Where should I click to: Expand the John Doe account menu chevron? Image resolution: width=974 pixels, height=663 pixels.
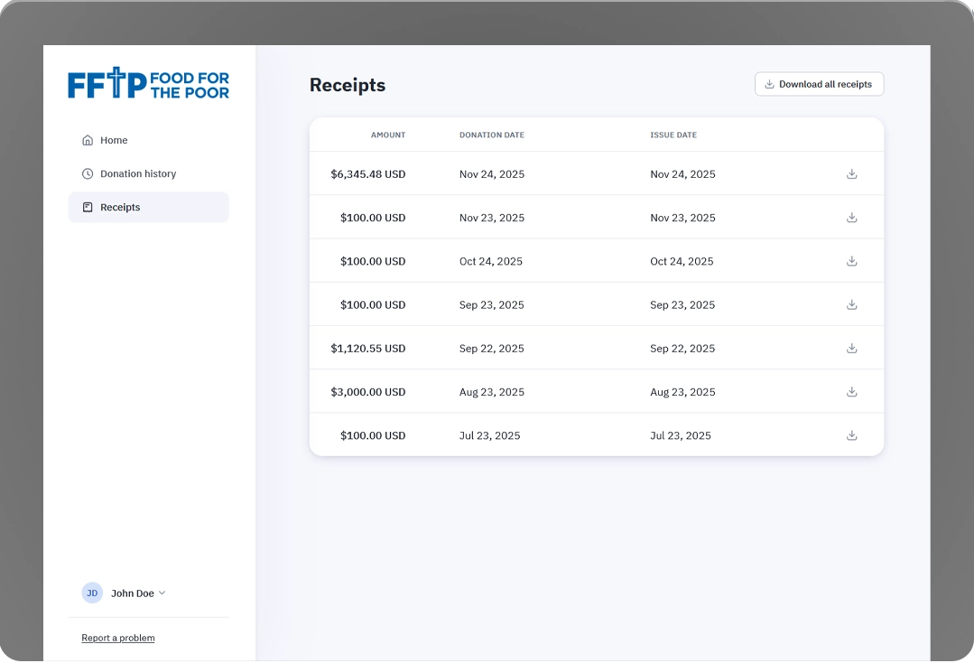(x=162, y=593)
